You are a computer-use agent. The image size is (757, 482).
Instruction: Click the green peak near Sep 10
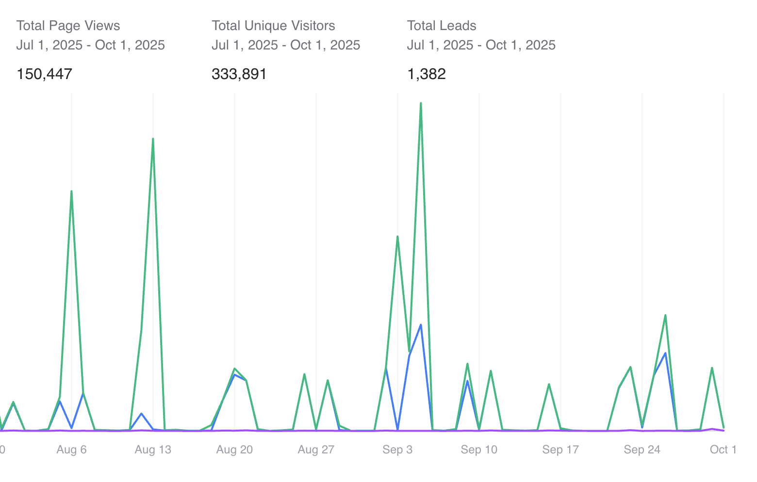(467, 364)
